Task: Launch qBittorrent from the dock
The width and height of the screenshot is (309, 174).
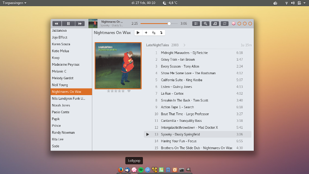Action: 148,170
